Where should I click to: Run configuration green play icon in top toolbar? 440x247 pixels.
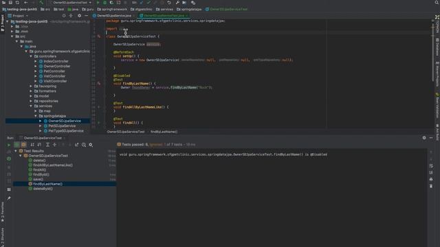pos(98,3)
